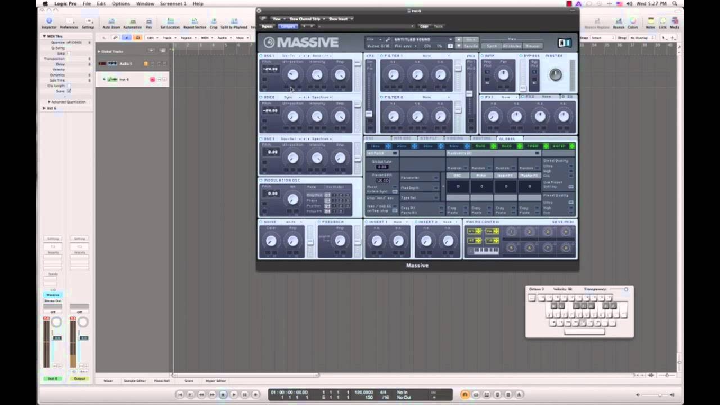
Task: Open Lists panel in toolbar
Action: [x=662, y=23]
